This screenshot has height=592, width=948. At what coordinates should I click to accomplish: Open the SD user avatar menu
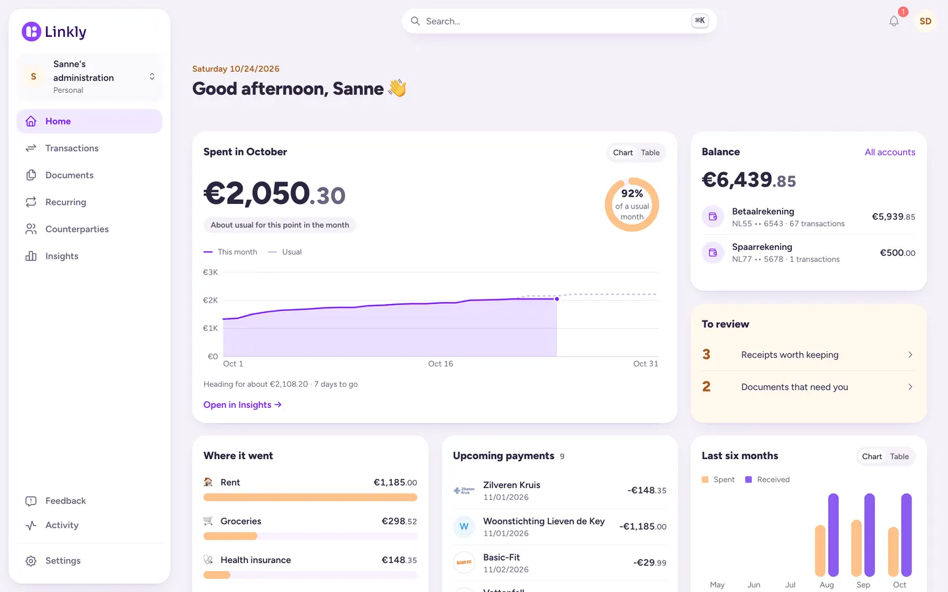click(x=925, y=21)
